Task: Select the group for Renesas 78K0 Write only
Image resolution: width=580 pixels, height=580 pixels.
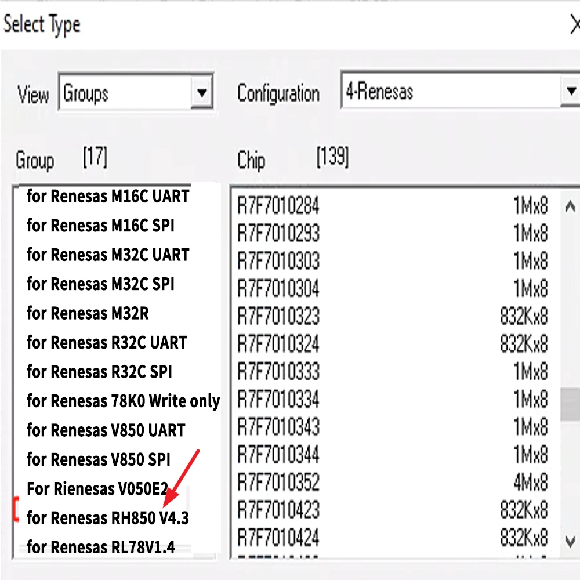Action: (123, 401)
